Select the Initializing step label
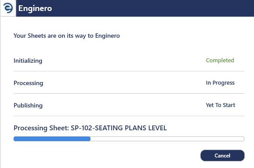254x168 pixels. 28,61
